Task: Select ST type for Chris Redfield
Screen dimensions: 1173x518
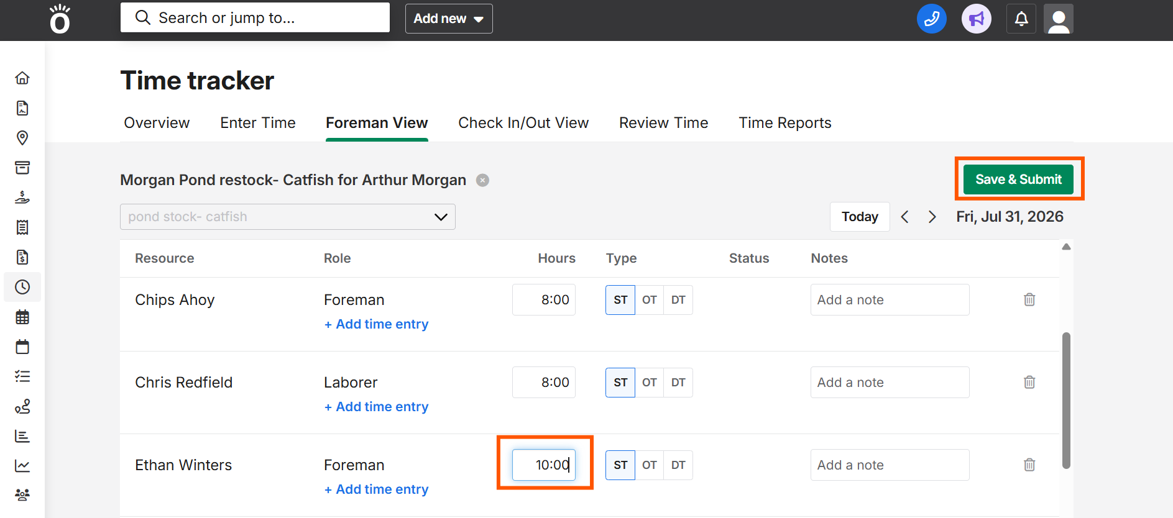Action: tap(620, 383)
